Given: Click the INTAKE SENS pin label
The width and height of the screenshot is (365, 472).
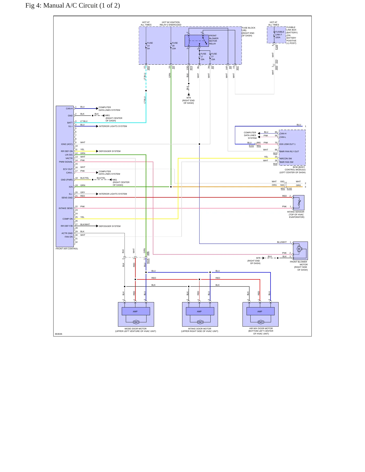Looking at the screenshot, I should 65,208.
